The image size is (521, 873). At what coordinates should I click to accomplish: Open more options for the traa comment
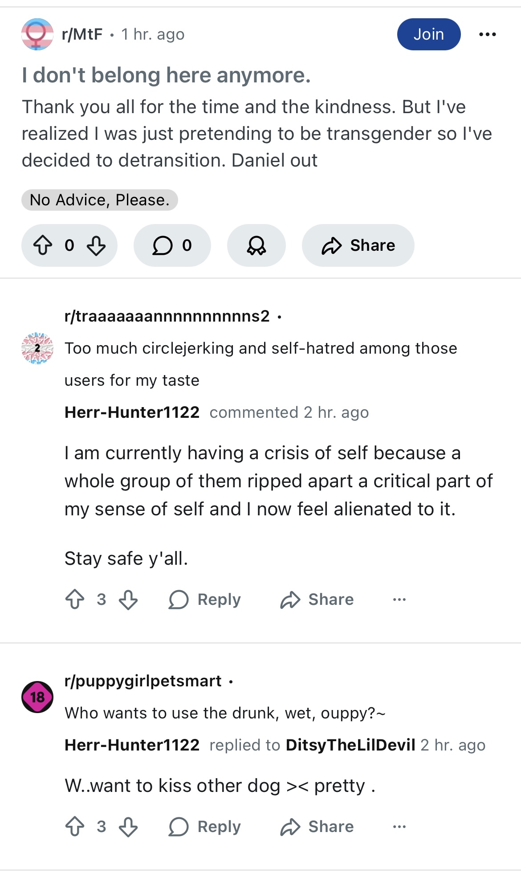[x=399, y=600]
